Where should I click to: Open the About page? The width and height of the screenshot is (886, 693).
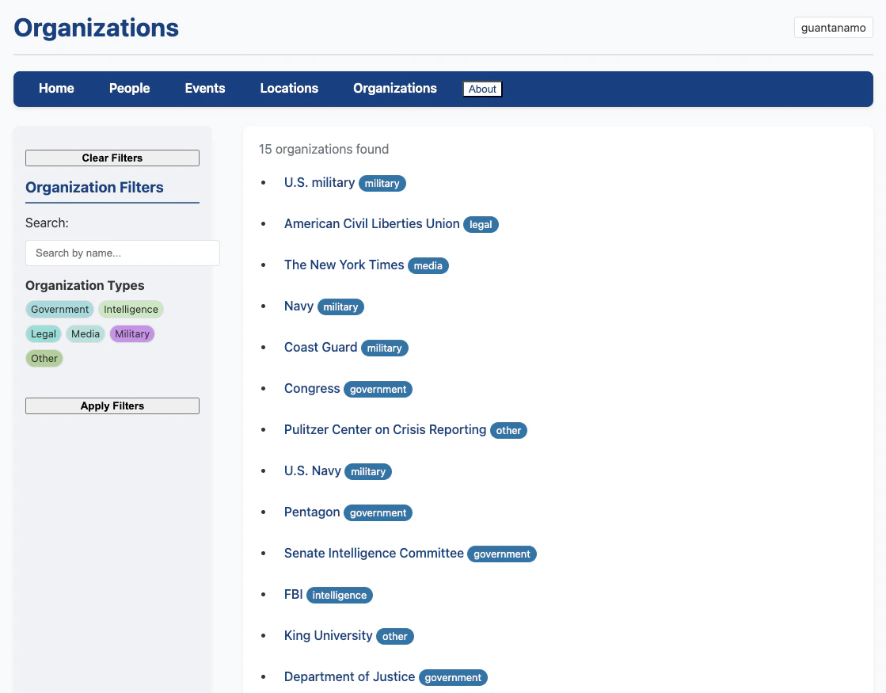coord(482,89)
